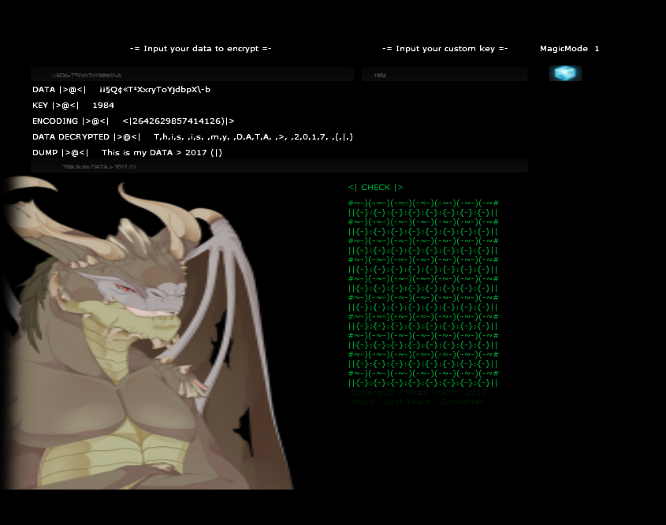Image resolution: width=666 pixels, height=525 pixels.
Task: Click the 'DATA DECRYPTED' comma-separated line
Action: [192, 137]
